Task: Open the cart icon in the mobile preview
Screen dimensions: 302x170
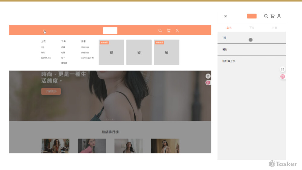Action: pos(272,16)
